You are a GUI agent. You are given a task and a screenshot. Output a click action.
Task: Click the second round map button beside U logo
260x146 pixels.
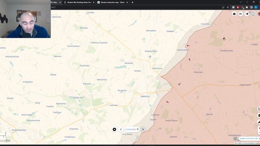click(x=240, y=14)
